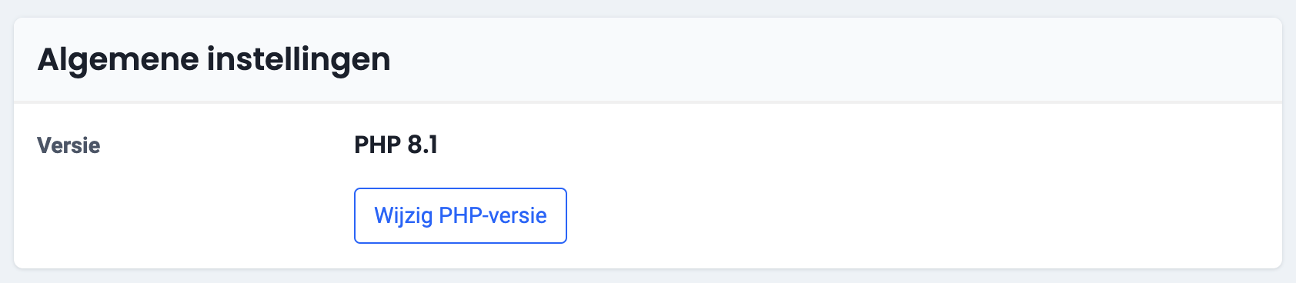Click the grey Versie field name
The height and width of the screenshot is (283, 1296).
pos(68,145)
